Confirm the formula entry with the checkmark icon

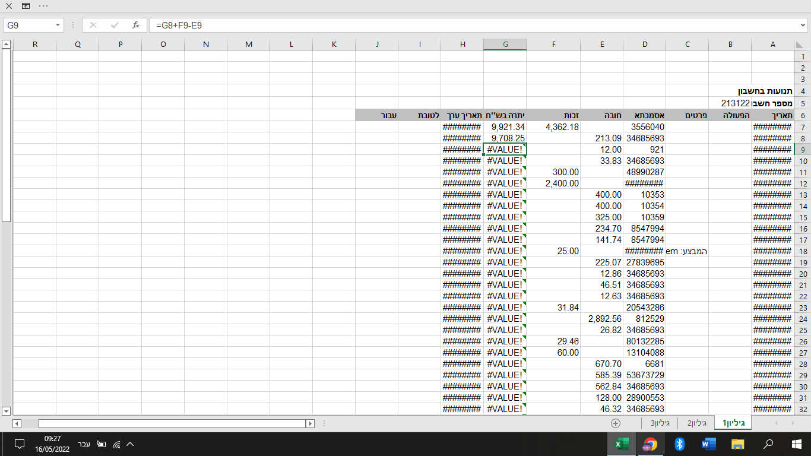coord(115,25)
